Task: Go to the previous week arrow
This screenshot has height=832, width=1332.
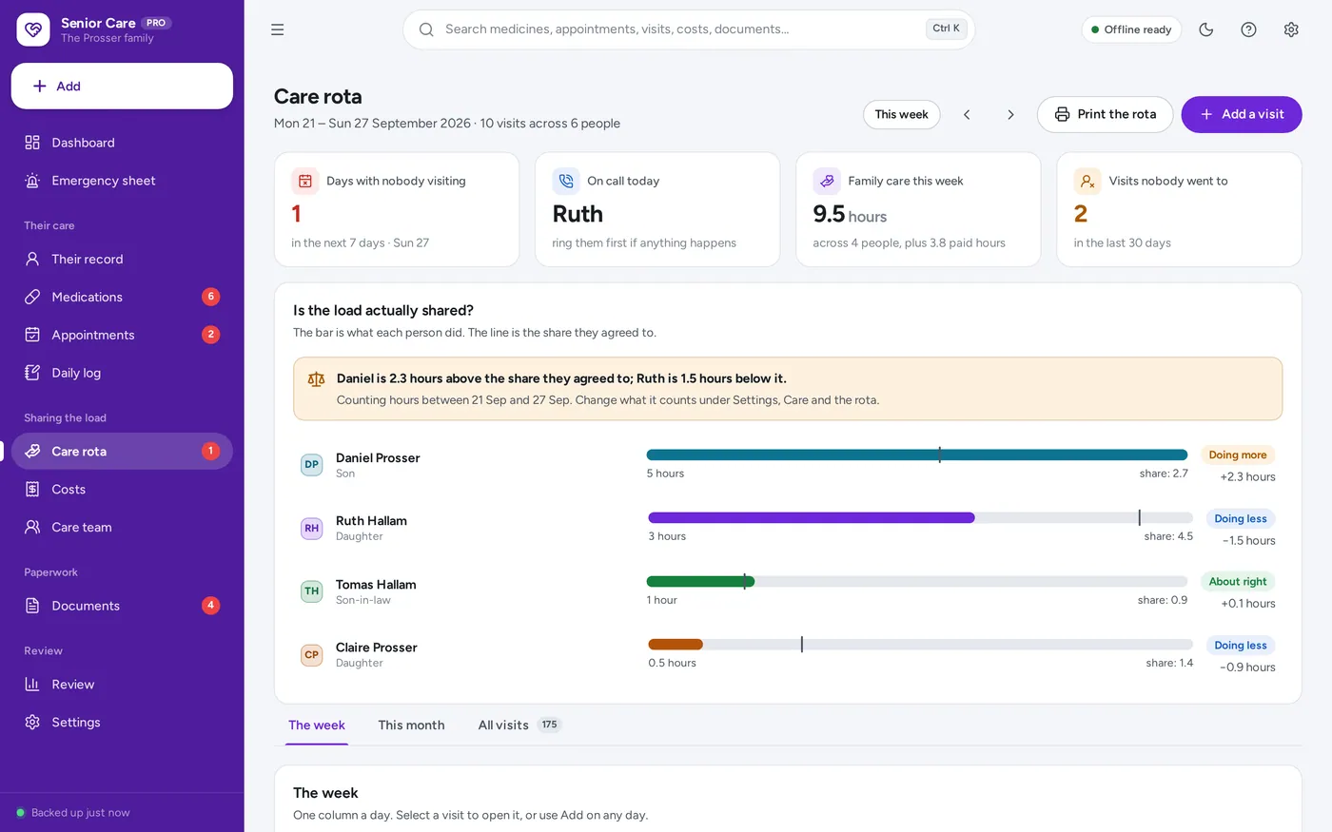Action: (967, 114)
